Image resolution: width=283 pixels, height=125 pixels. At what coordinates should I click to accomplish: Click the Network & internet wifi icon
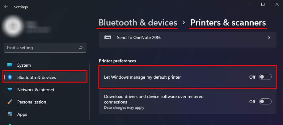[x=10, y=89]
